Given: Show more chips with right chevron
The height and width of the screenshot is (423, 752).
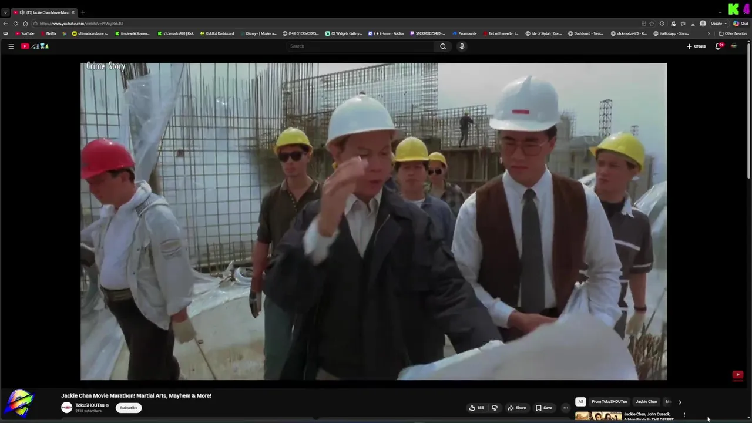Looking at the screenshot, I should [680, 402].
